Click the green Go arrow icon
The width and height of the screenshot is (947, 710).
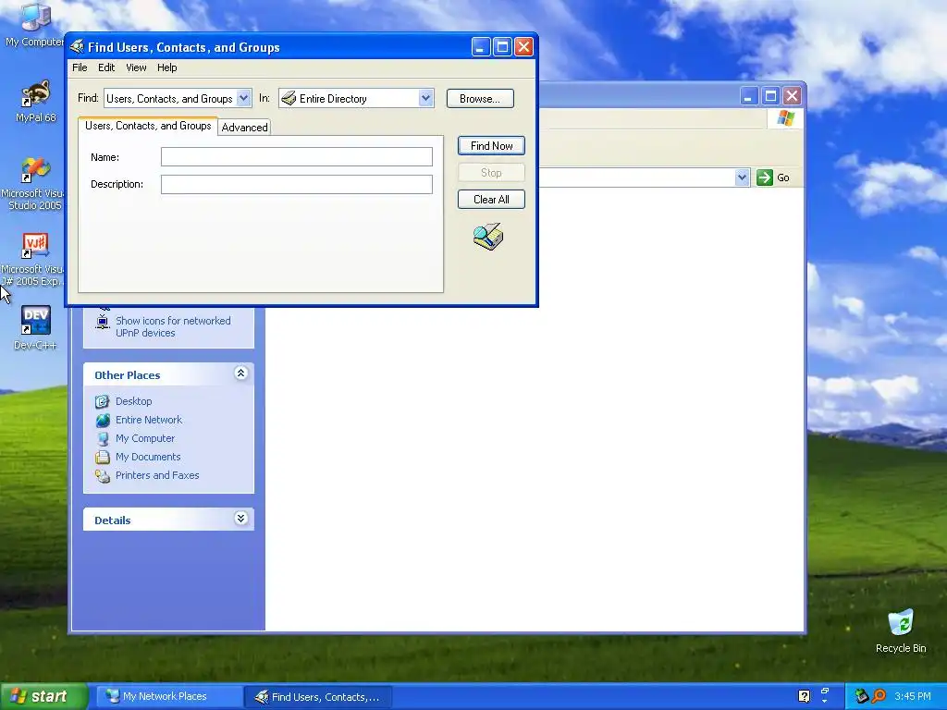click(765, 177)
